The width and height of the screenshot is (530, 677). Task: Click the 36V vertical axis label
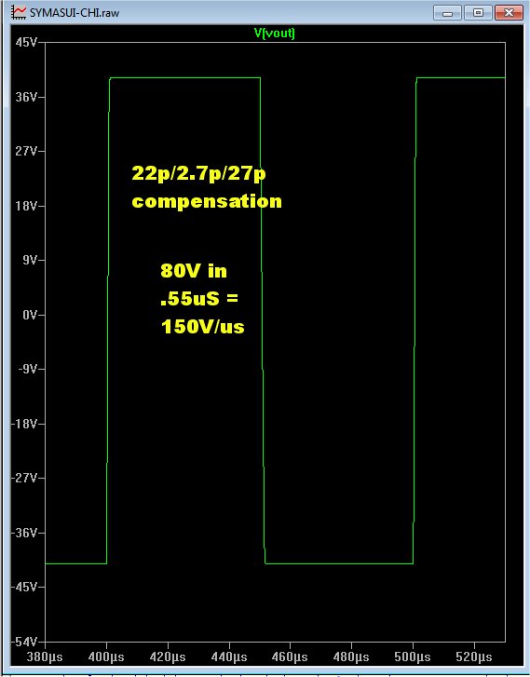click(x=27, y=97)
